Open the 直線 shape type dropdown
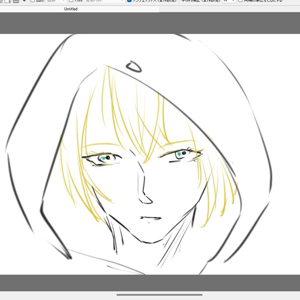This screenshot has width=300, height=300. [56, 1]
